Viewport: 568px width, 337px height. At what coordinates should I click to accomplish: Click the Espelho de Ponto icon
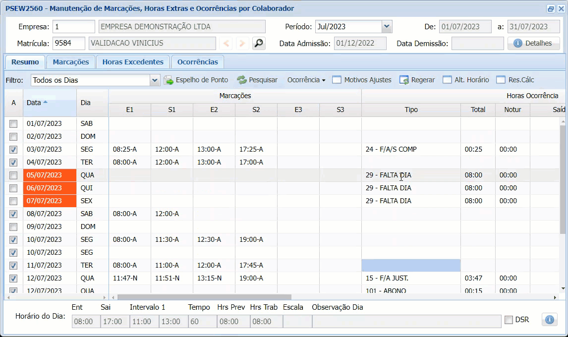tap(169, 80)
